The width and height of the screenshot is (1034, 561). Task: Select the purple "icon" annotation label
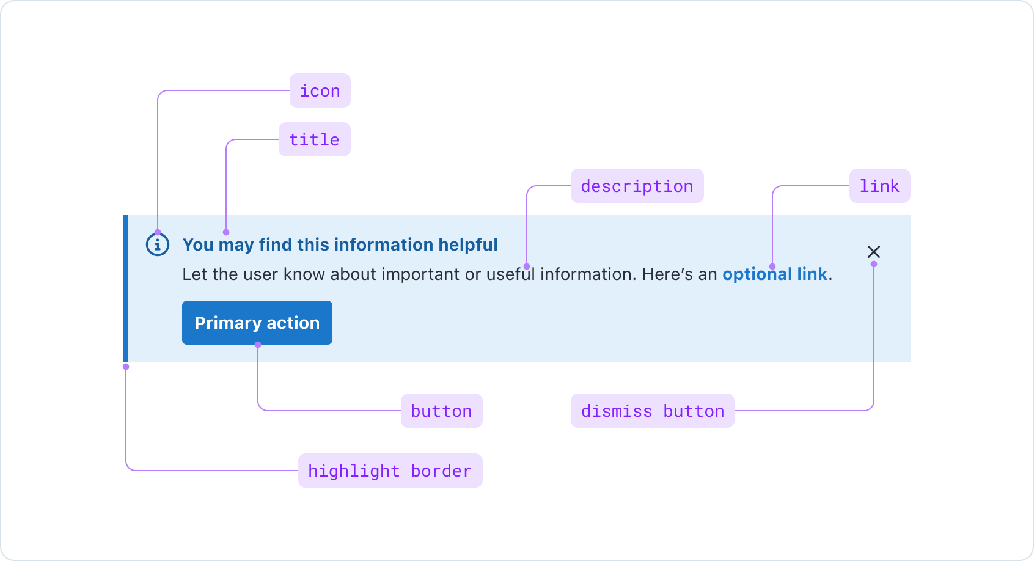tap(320, 91)
